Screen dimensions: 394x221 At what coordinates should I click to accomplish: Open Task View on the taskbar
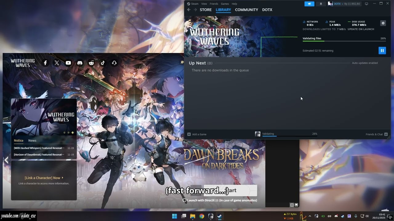click(184, 216)
